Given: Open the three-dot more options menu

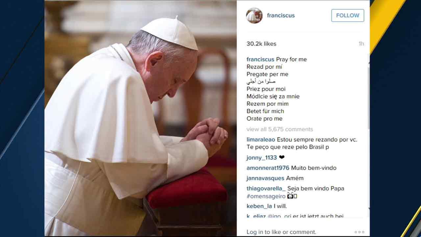Looking at the screenshot, I should [x=359, y=232].
